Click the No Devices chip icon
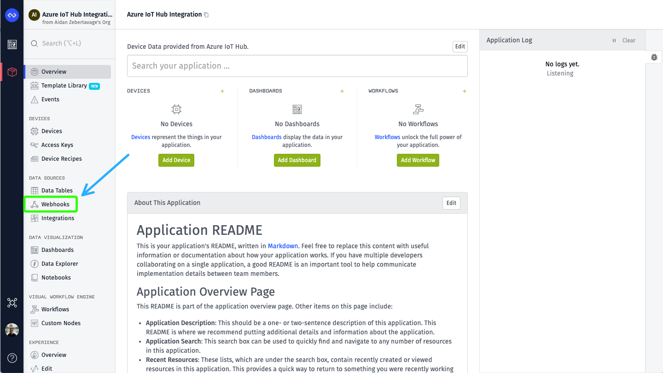This screenshot has width=663, height=373. (176, 109)
